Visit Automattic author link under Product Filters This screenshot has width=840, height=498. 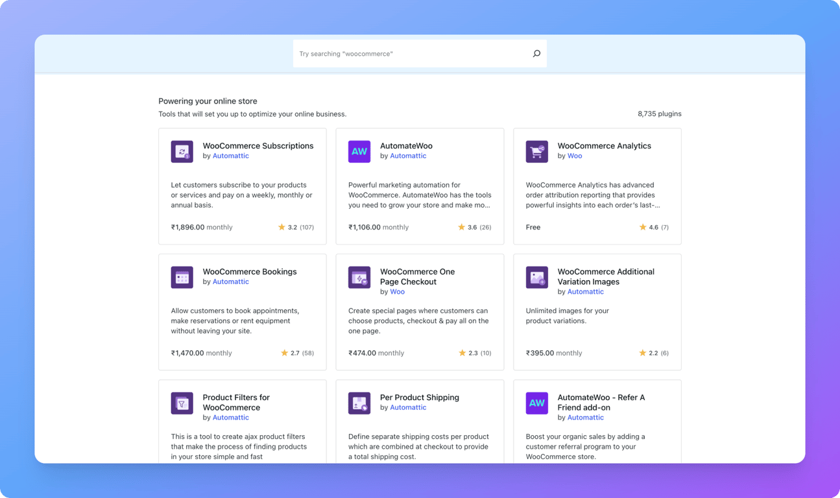pos(231,418)
